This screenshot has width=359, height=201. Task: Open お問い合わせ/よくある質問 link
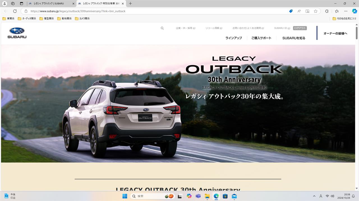point(248,28)
